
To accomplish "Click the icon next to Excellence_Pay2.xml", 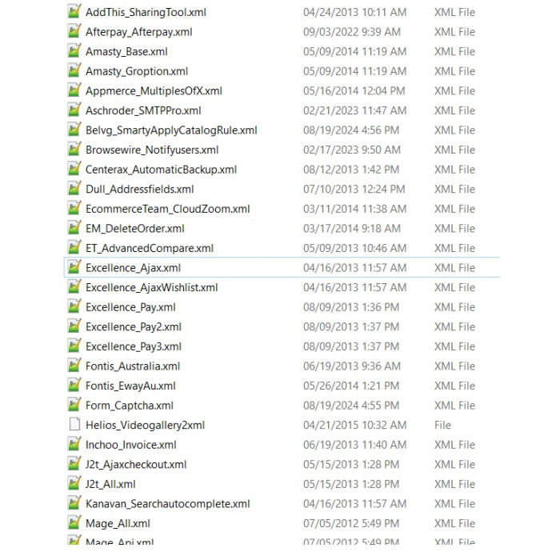I will (74, 326).
